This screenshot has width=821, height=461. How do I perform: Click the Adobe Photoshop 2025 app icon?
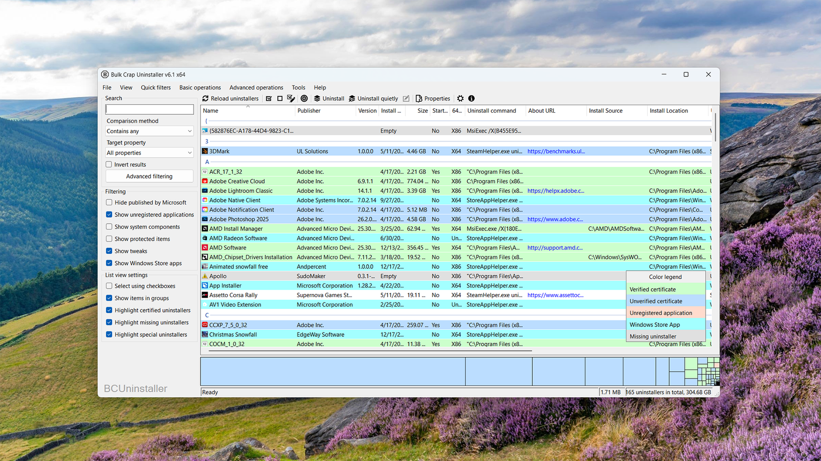(x=205, y=219)
